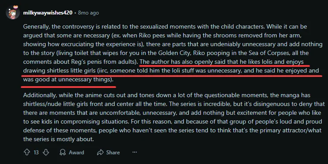Click the pride heart flair on avatar
The width and height of the screenshot is (328, 164).
(x=16, y=7)
